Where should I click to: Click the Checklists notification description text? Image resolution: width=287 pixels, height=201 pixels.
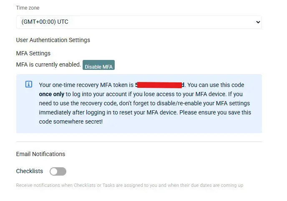pyautogui.click(x=129, y=185)
